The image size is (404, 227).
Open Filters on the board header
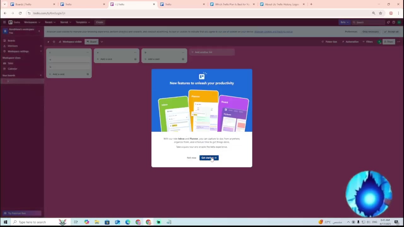click(367, 42)
